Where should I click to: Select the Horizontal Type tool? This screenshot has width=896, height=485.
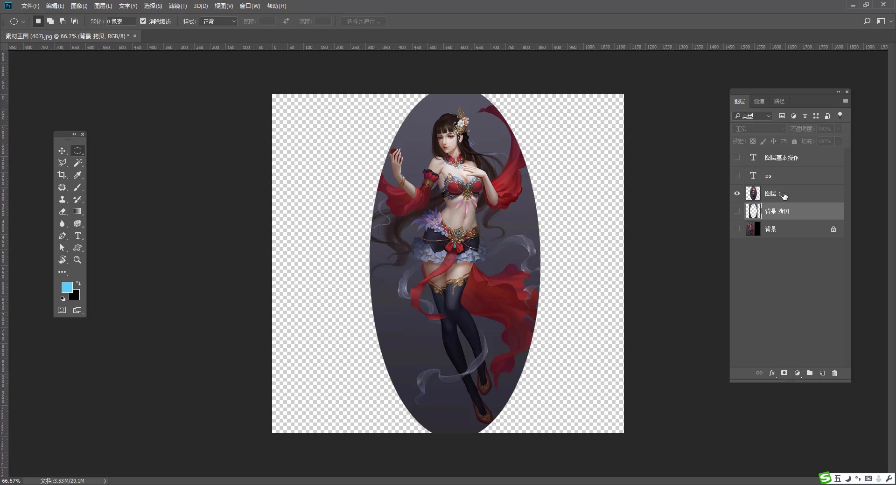pyautogui.click(x=77, y=236)
